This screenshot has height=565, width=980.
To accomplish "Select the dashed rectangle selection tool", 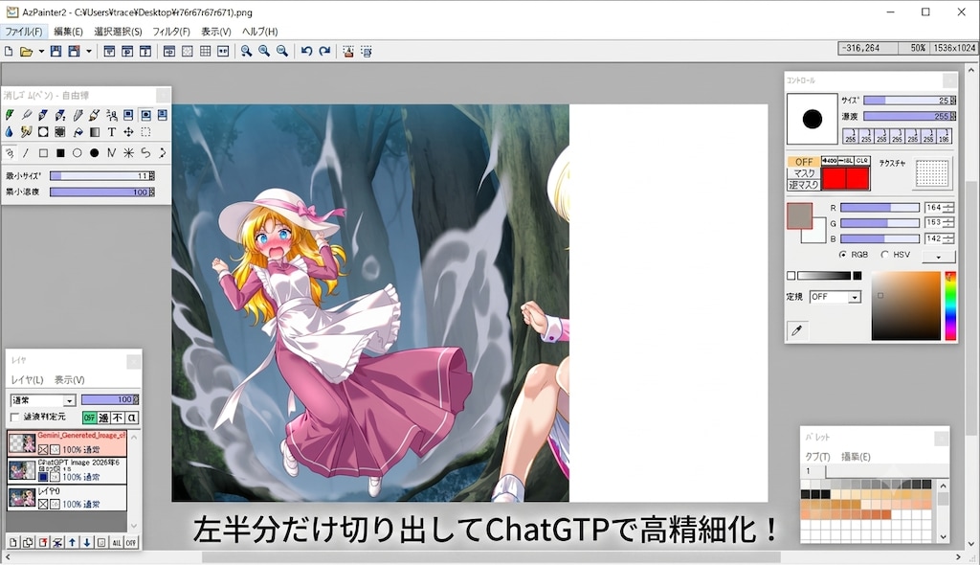I will (x=145, y=132).
